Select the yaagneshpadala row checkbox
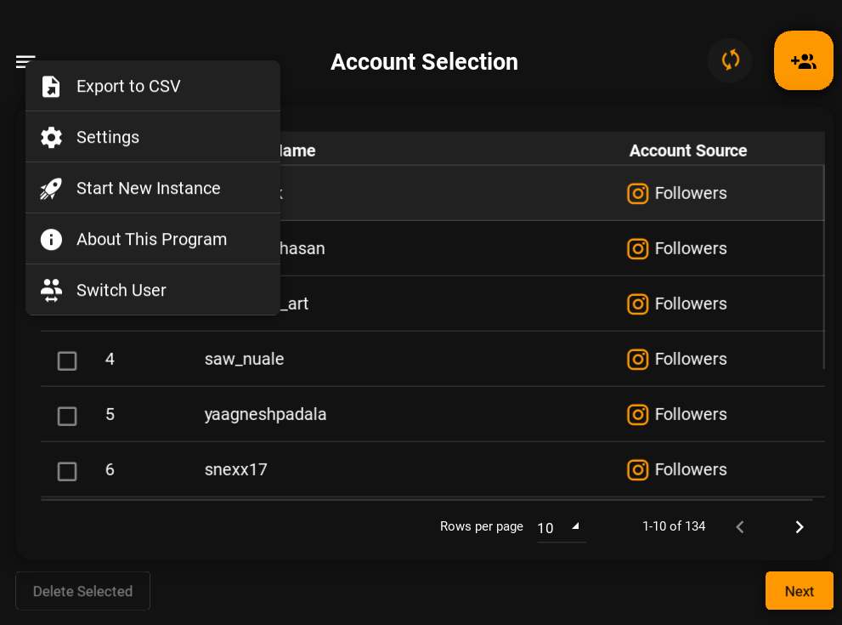Screen dimensions: 842x625 point(67,416)
